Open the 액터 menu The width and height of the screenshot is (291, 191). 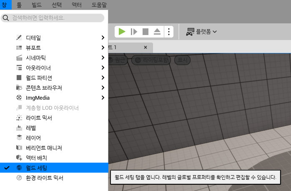click(x=77, y=5)
